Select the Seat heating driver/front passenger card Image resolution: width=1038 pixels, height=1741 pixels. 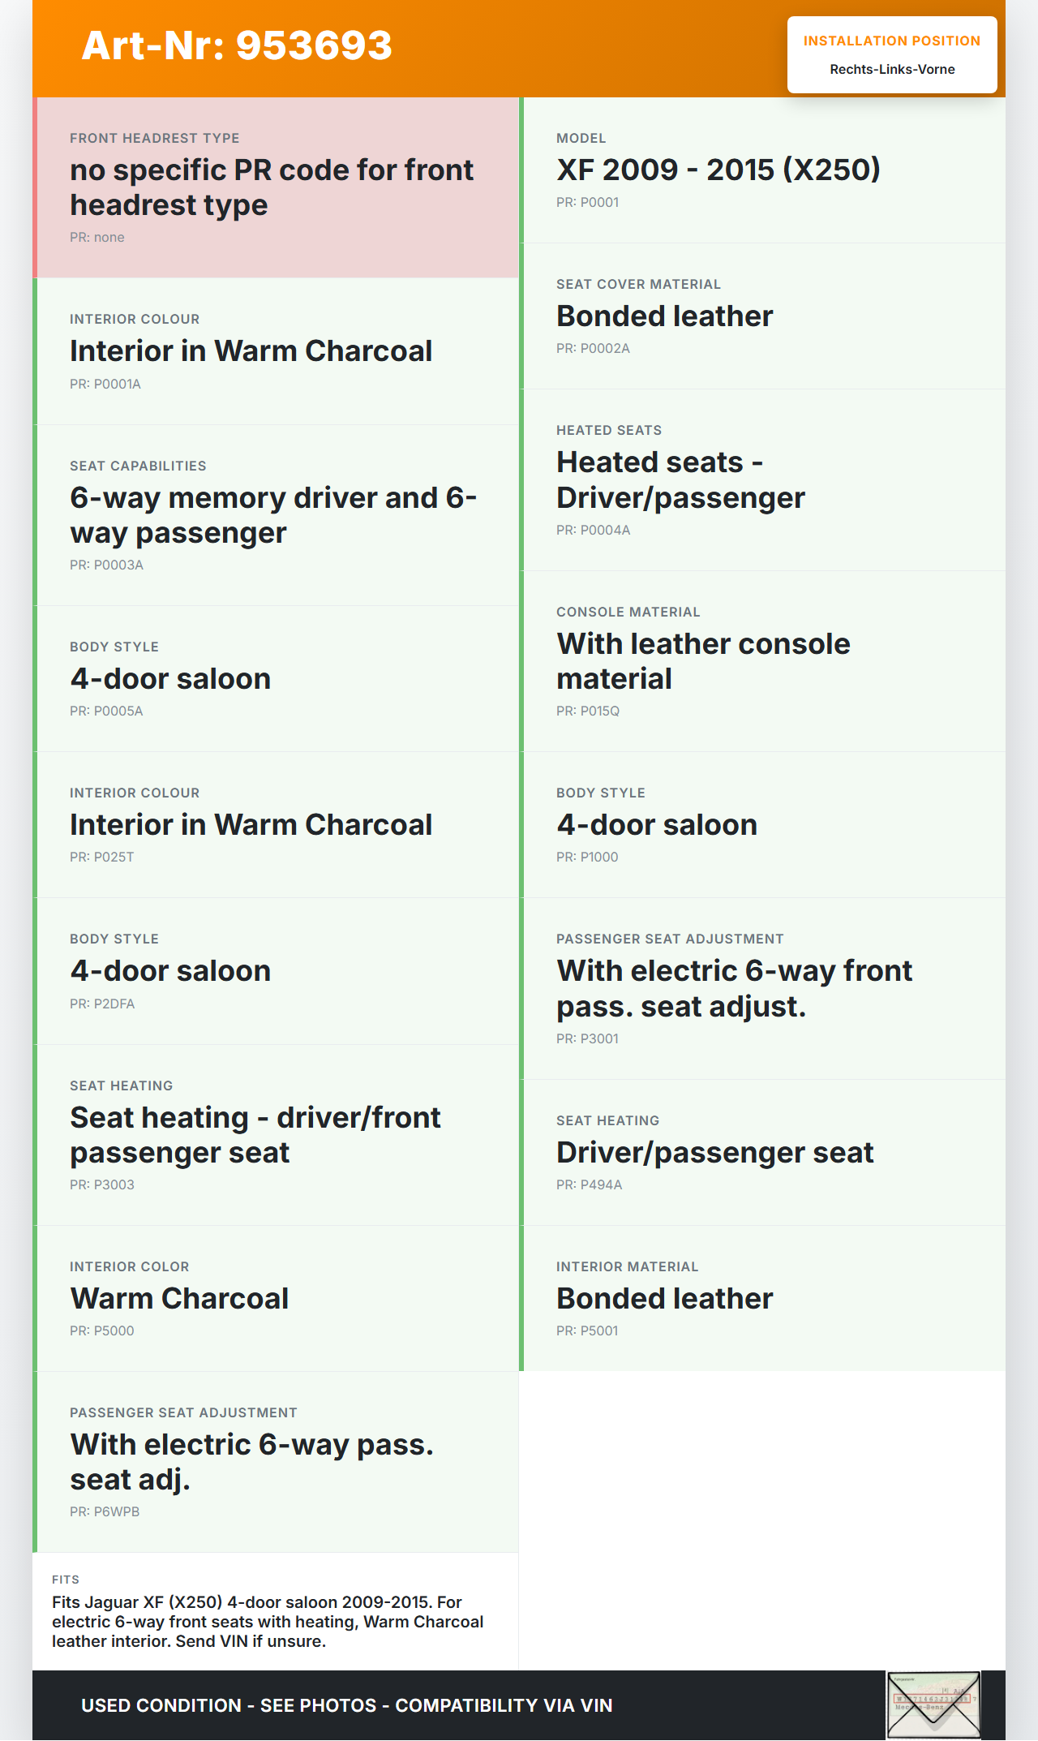click(x=276, y=1135)
